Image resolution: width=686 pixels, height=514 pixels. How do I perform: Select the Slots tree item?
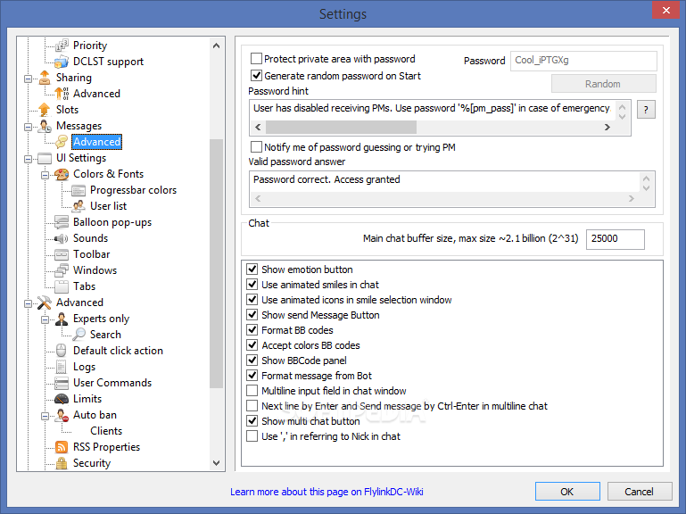67,110
